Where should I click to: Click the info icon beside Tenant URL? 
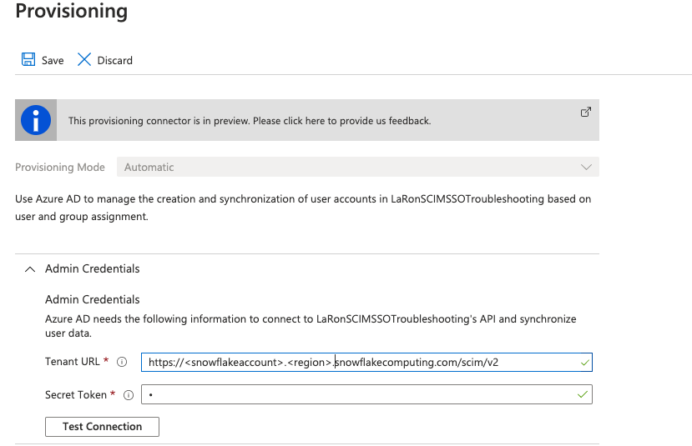coord(122,362)
